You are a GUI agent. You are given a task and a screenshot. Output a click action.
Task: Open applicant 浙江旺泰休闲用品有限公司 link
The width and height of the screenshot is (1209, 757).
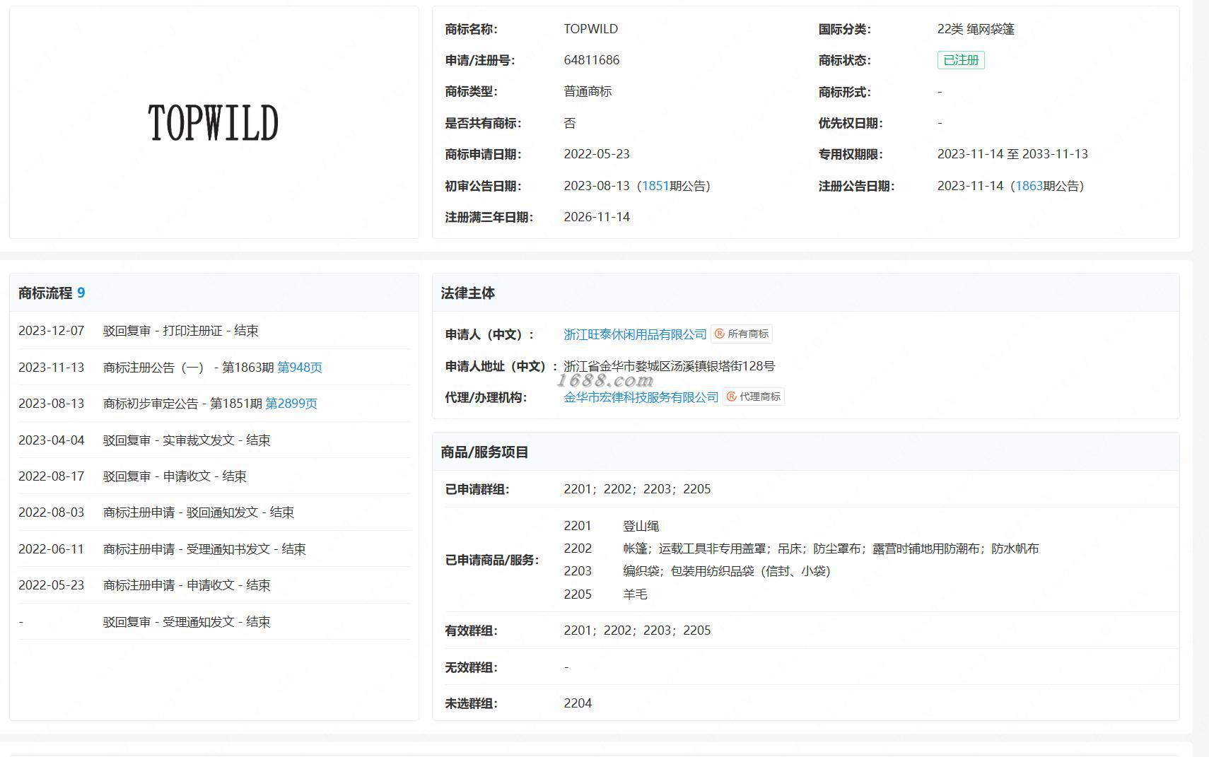[635, 334]
